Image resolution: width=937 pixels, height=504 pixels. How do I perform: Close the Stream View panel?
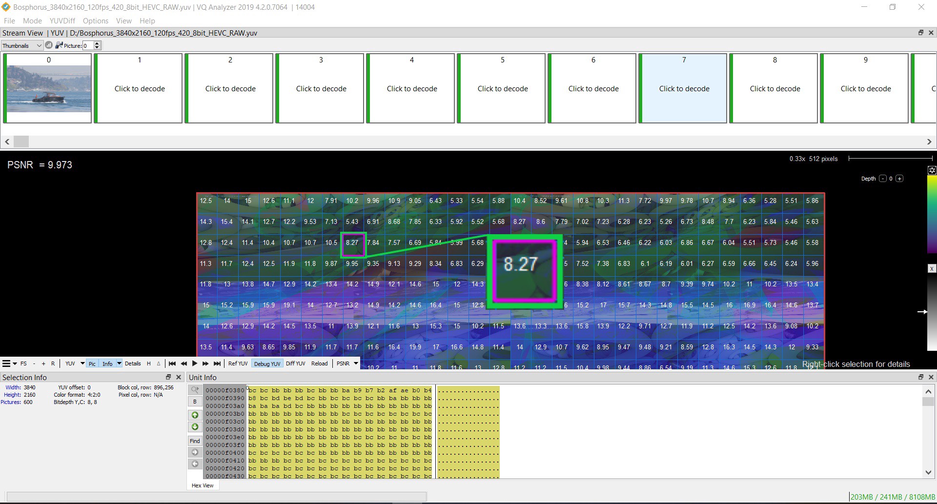click(x=931, y=33)
